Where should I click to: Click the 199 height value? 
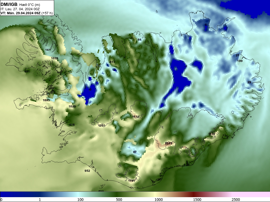240,61
